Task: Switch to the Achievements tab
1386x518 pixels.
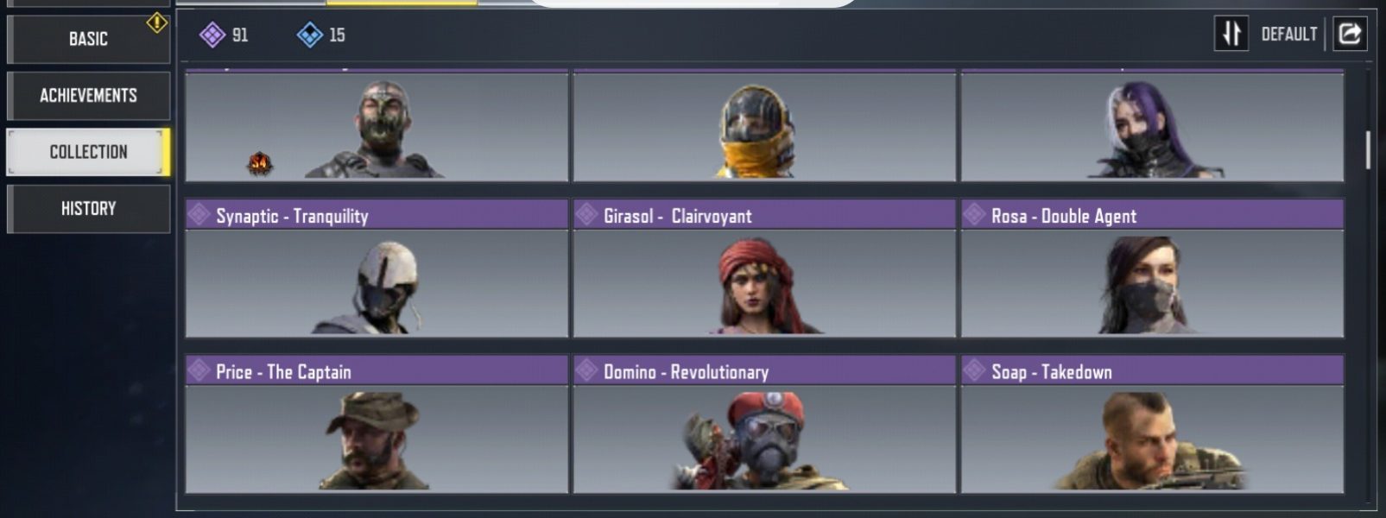Action: pyautogui.click(x=88, y=95)
